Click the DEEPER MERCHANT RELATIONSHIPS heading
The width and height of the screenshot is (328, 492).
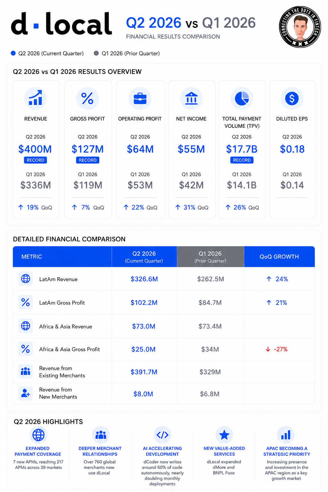tap(100, 451)
